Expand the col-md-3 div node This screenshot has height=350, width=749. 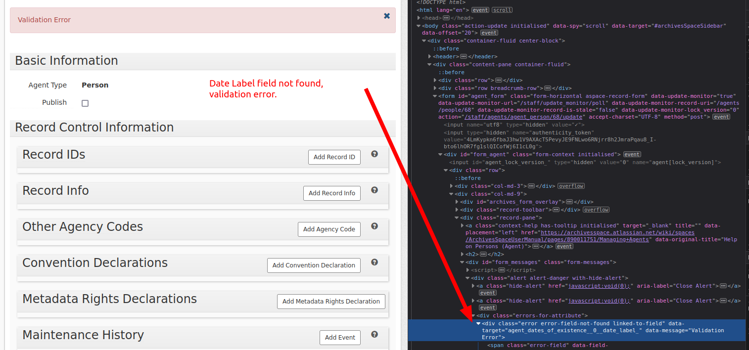[452, 186]
